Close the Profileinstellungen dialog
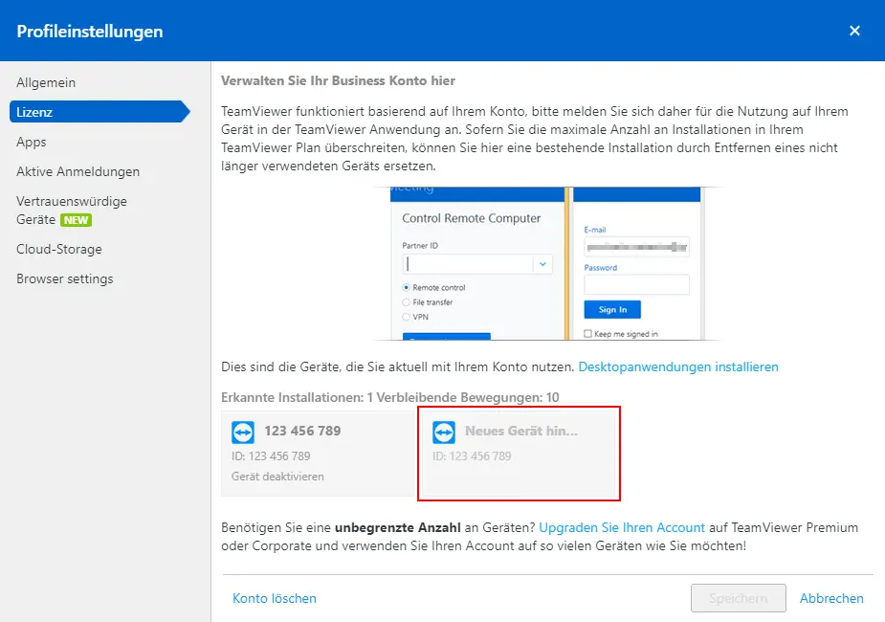885x622 pixels. (854, 31)
